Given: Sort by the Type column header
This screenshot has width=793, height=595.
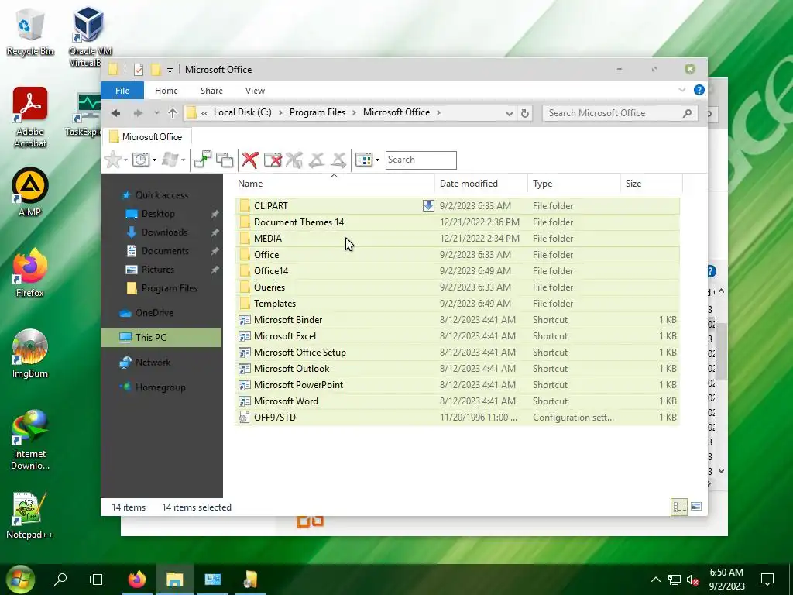Looking at the screenshot, I should click(574, 184).
